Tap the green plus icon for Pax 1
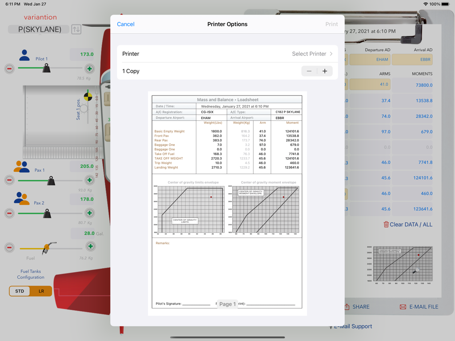455x341 pixels. click(89, 180)
